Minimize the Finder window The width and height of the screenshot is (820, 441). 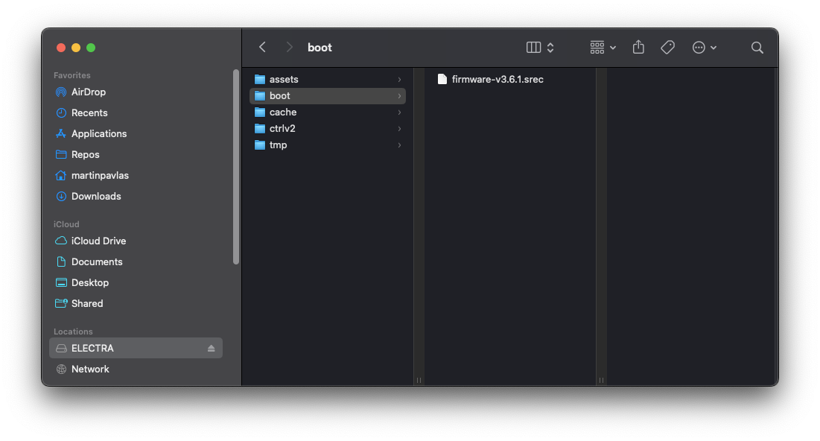(76, 48)
